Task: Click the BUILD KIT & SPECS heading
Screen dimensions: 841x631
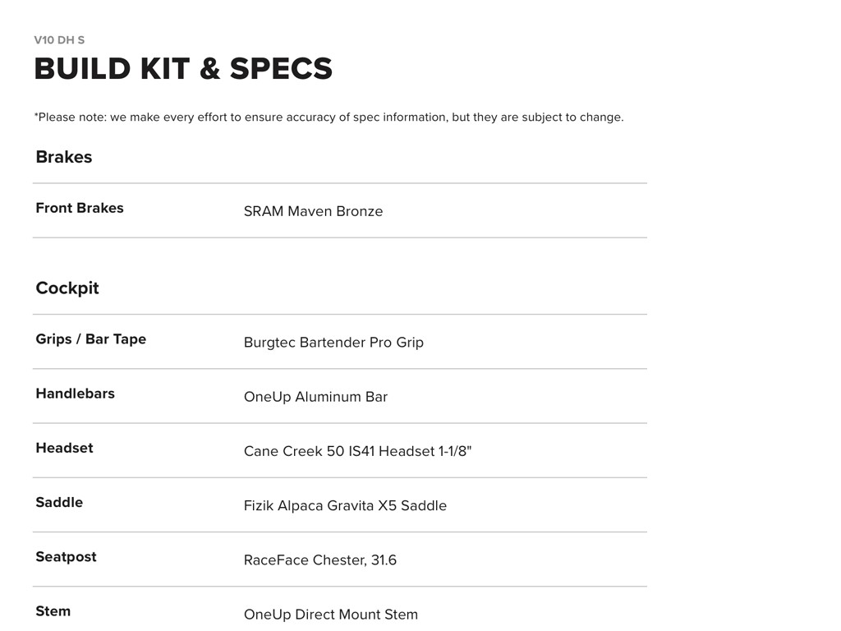Action: click(183, 69)
